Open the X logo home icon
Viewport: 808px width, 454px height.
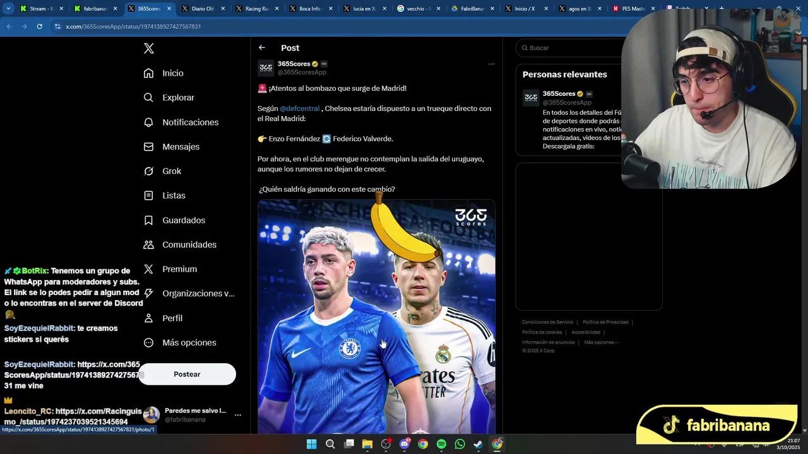(x=148, y=49)
